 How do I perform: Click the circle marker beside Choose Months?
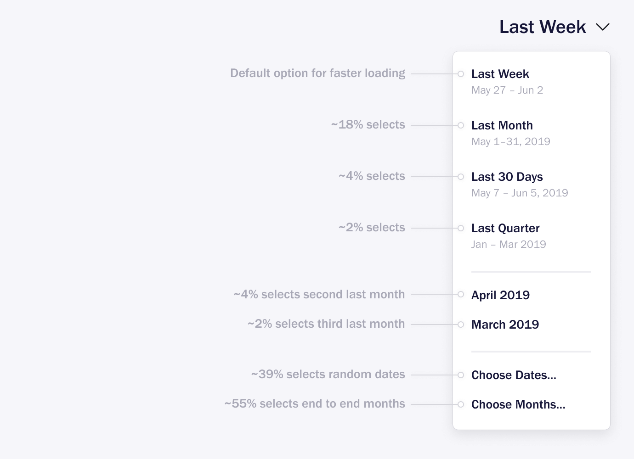coord(461,404)
